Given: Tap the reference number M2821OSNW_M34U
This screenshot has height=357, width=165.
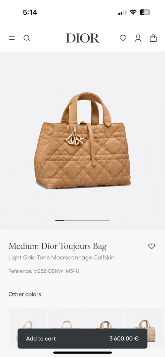Looking at the screenshot, I should (x=56, y=271).
